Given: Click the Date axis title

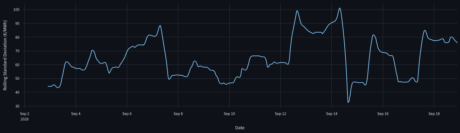Looking at the screenshot, I should coord(240,128).
